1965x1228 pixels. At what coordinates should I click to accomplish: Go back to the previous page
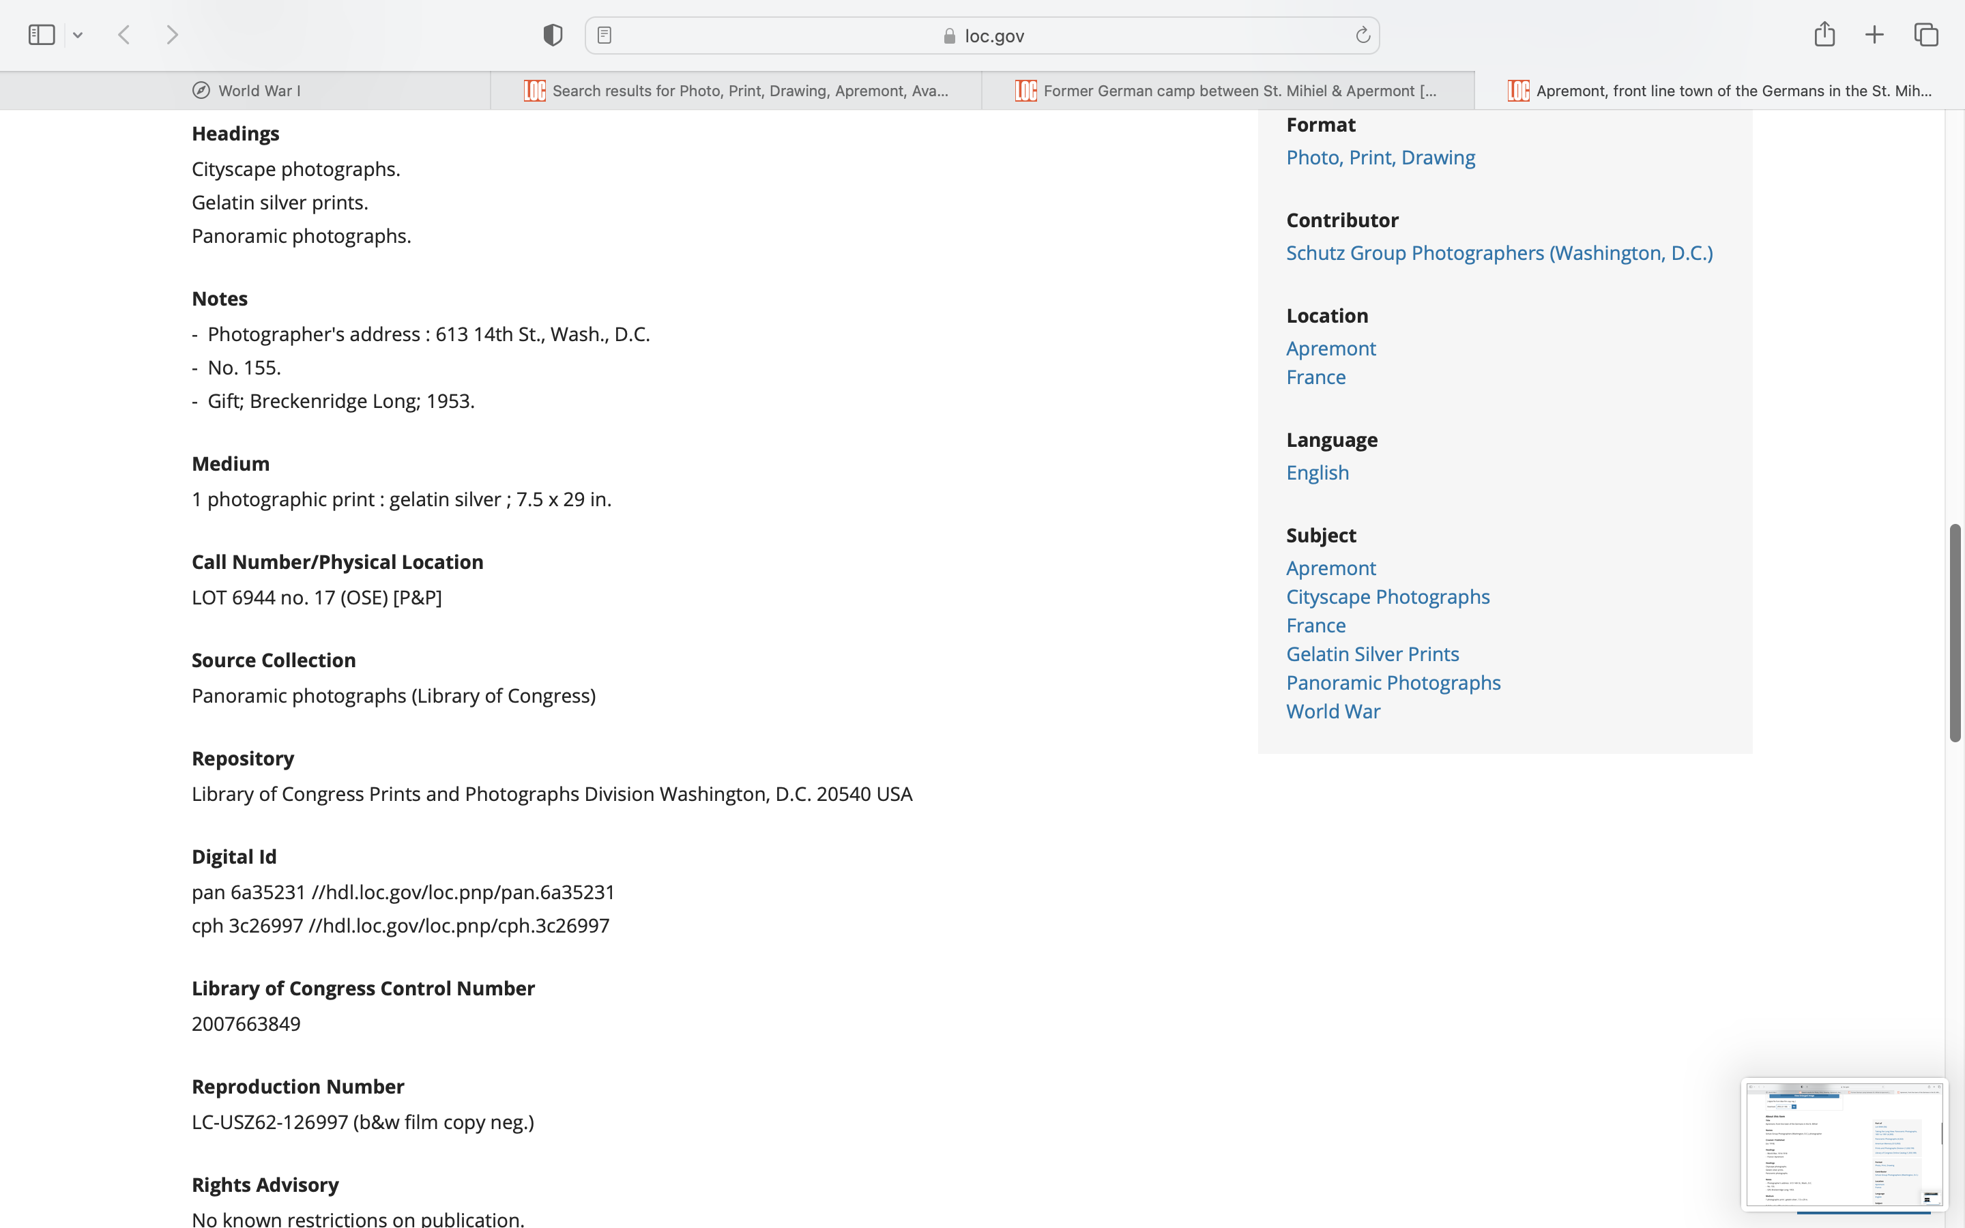124,35
